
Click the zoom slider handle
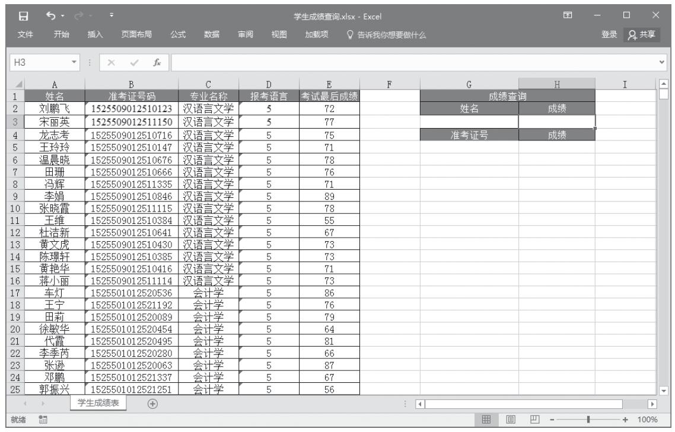click(x=588, y=420)
